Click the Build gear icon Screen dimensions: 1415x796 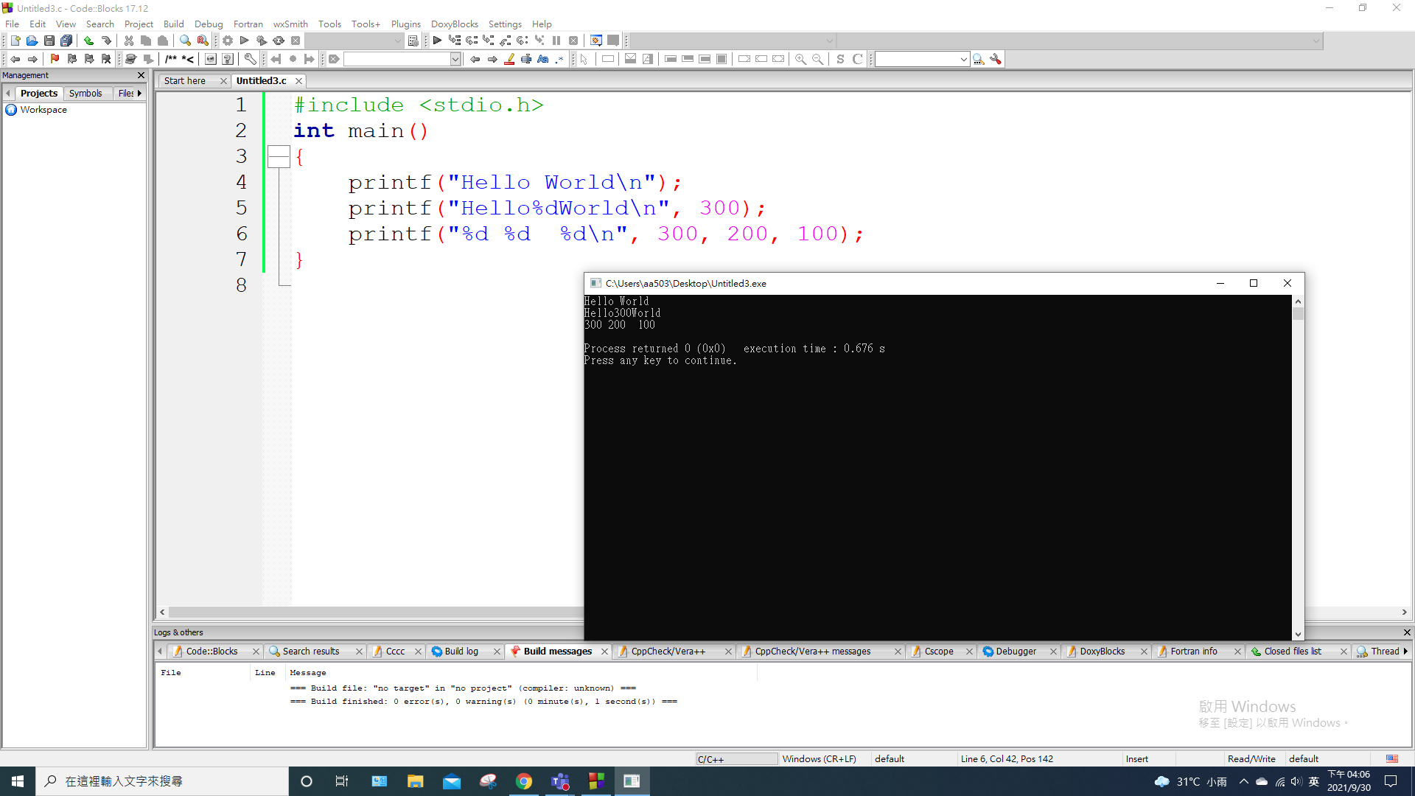click(228, 41)
